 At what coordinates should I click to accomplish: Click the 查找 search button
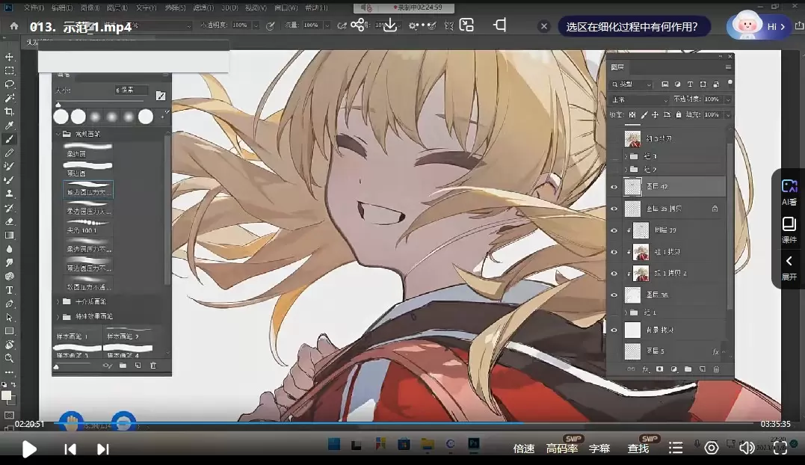click(x=638, y=449)
